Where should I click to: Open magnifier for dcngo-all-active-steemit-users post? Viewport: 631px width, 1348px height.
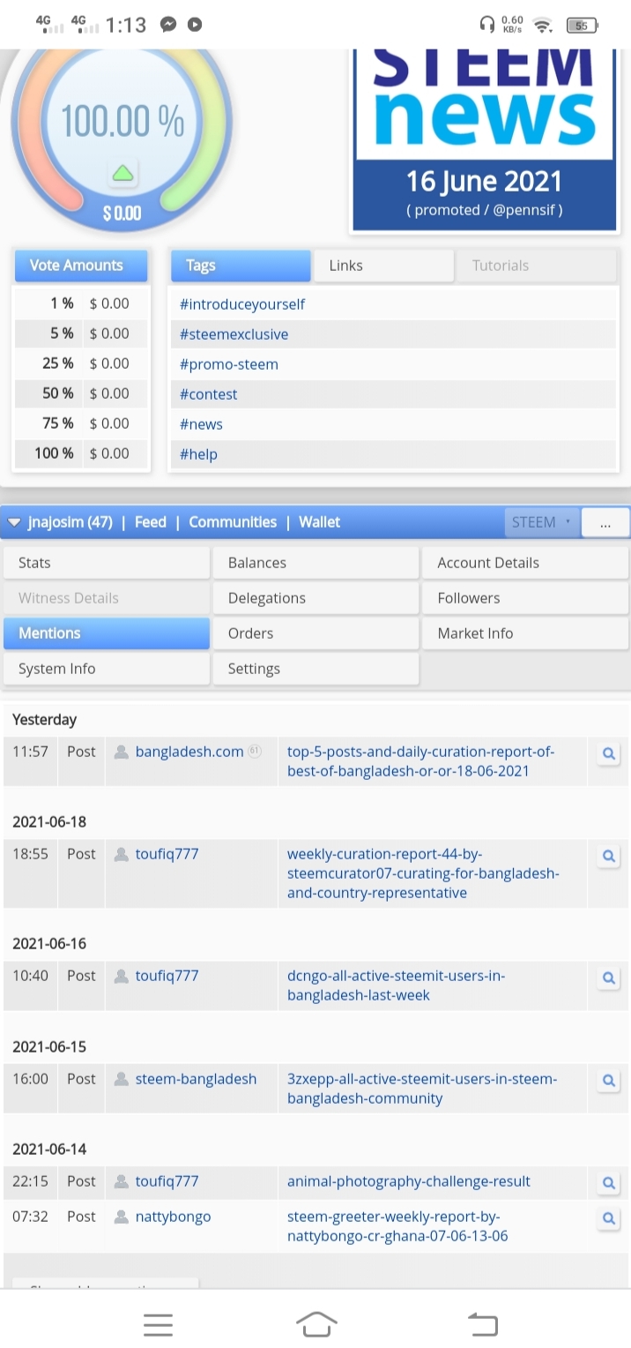click(608, 977)
